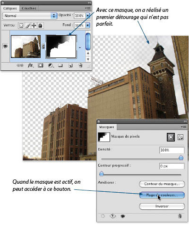This screenshot has height=225, width=189.
Task: Create new adjustment layer icon
Action: (51, 65)
